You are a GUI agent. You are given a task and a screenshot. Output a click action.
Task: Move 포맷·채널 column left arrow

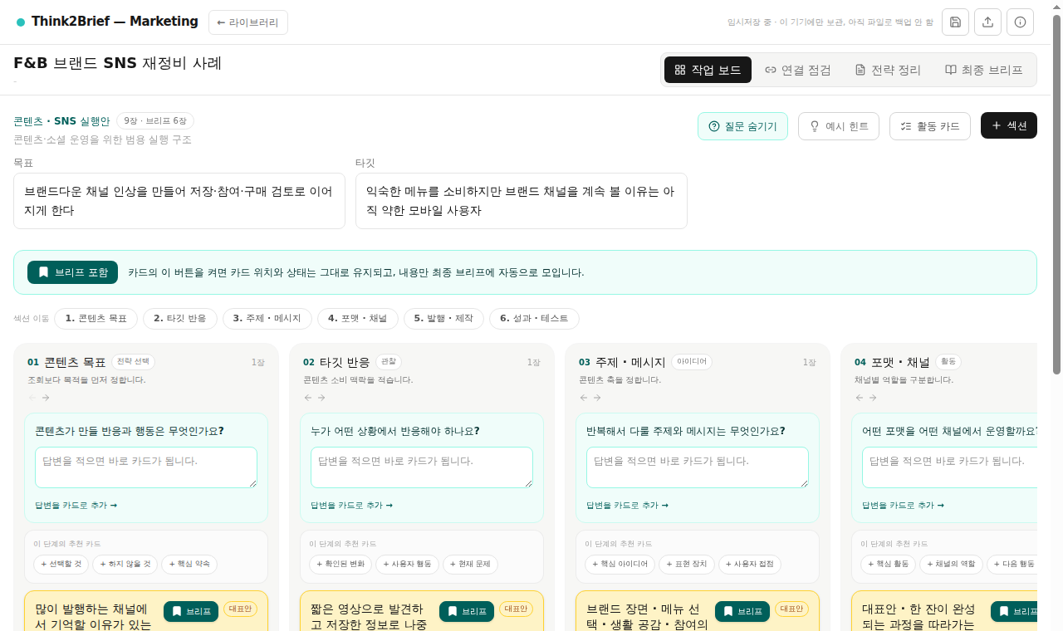click(860, 398)
